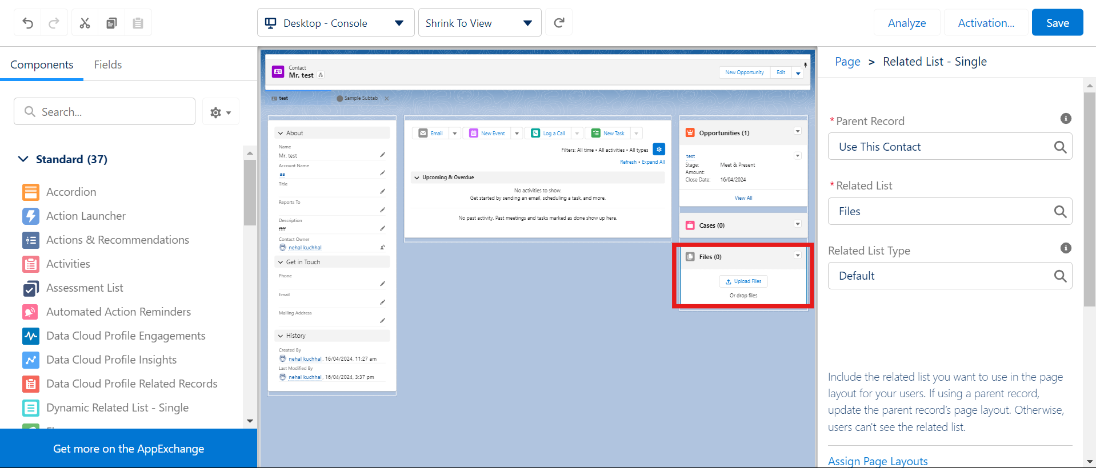Click the activity filter settings gear

[x=659, y=149]
